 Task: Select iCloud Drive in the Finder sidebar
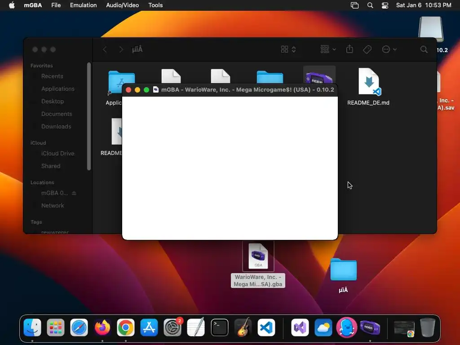pyautogui.click(x=57, y=154)
